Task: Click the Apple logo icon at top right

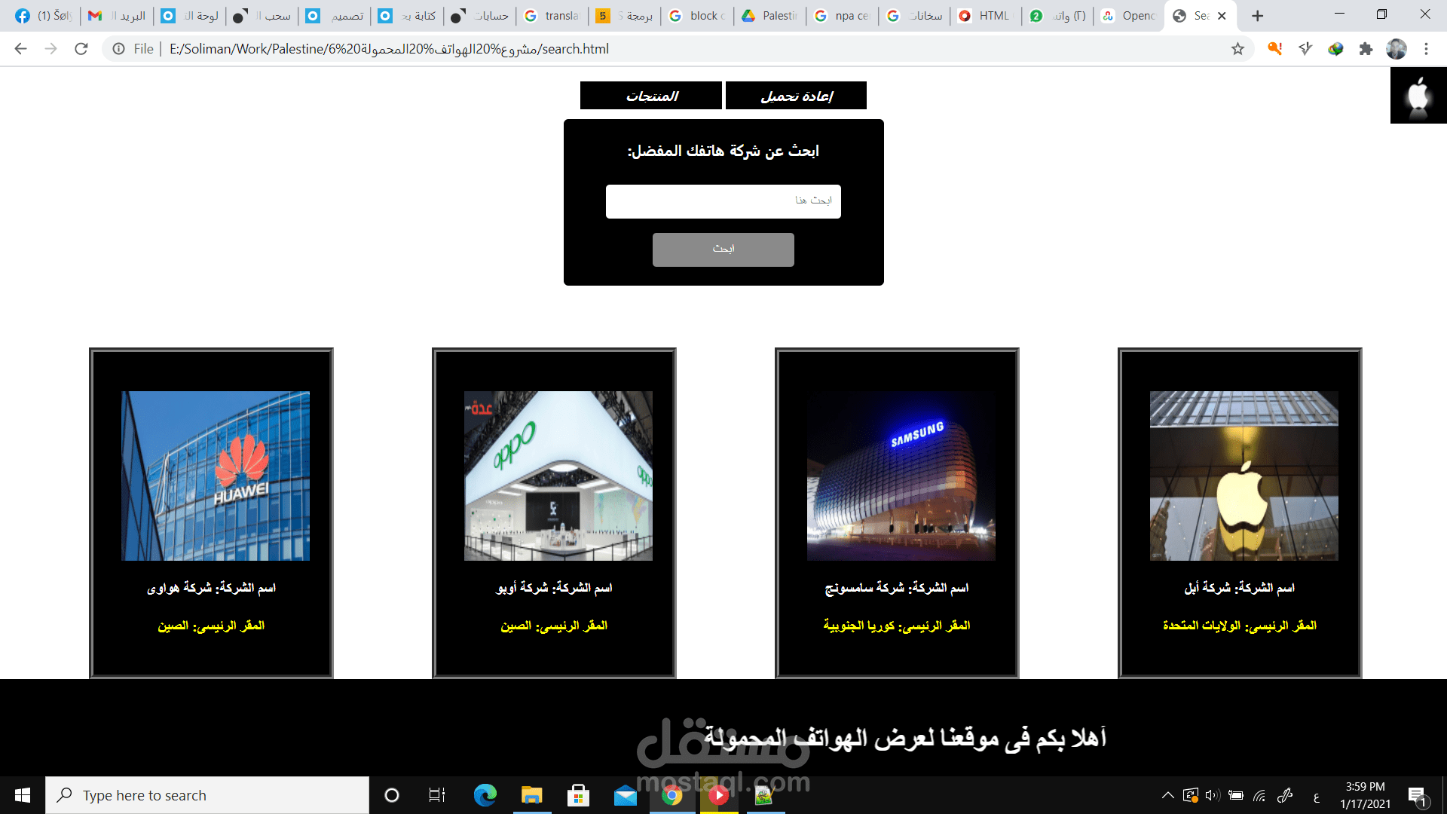Action: click(1418, 96)
